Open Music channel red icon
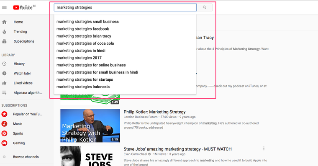Image resolution: width=318 pixels, height=166 pixels. pyautogui.click(x=4, y=124)
